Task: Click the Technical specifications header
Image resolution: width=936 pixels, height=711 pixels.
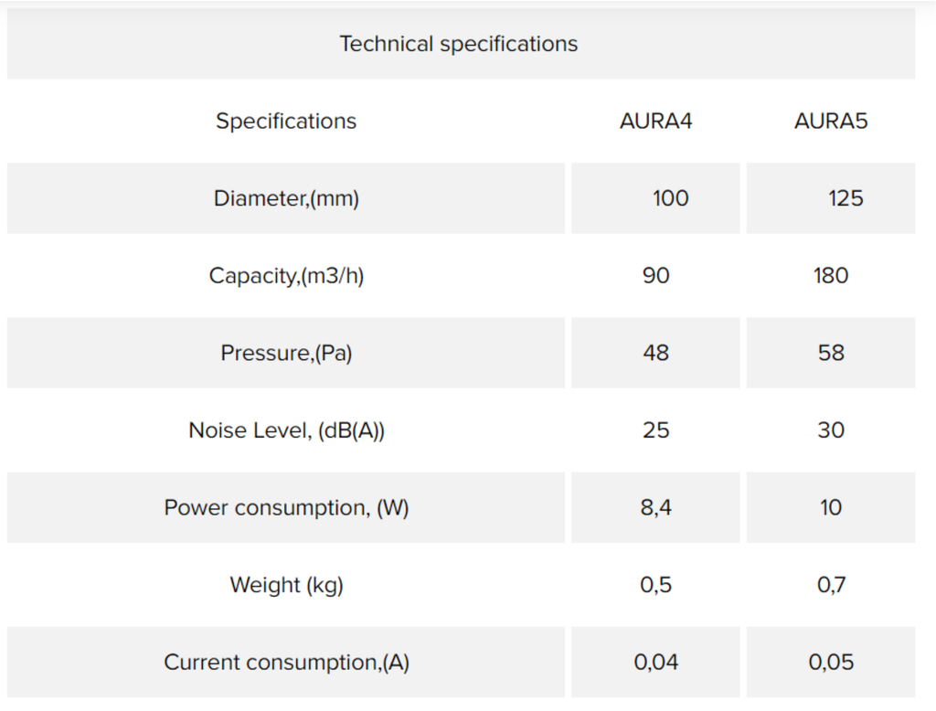Action: pos(459,44)
